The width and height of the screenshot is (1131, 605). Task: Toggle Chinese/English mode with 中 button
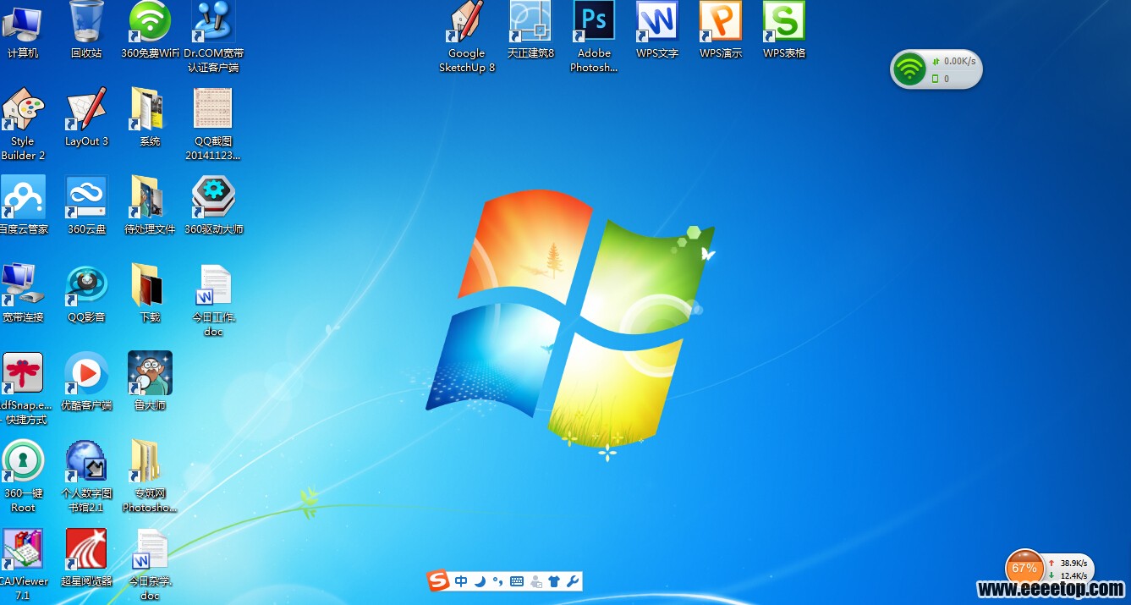[x=461, y=581]
